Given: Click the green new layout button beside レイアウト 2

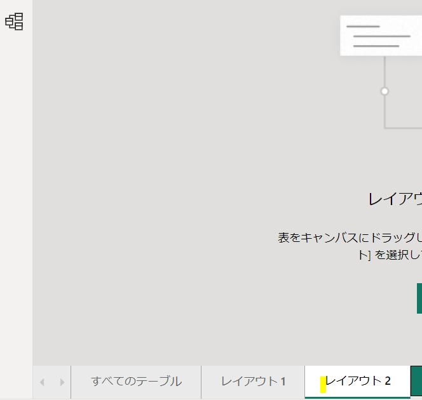Looking at the screenshot, I should coord(416,381).
